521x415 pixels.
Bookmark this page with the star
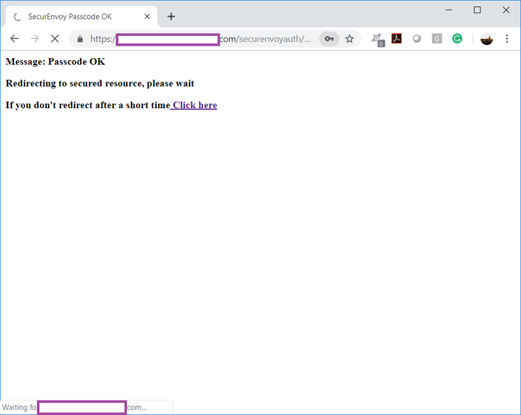pyautogui.click(x=349, y=39)
